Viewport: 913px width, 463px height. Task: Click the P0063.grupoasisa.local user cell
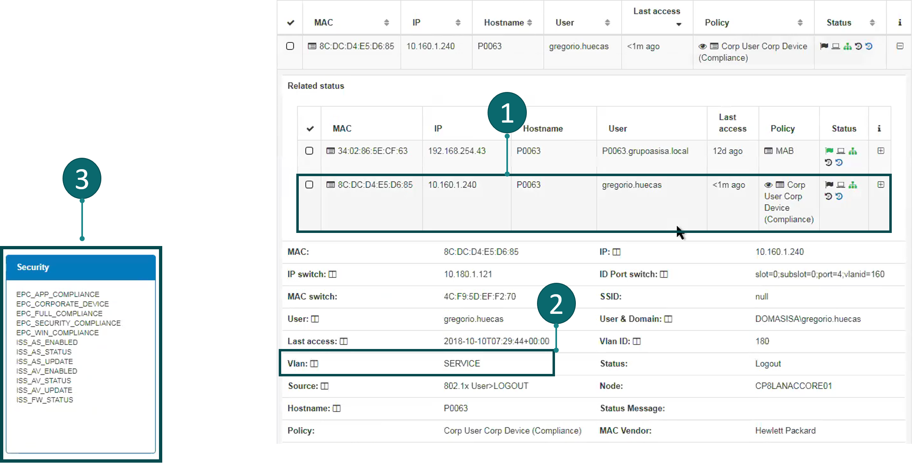645,151
